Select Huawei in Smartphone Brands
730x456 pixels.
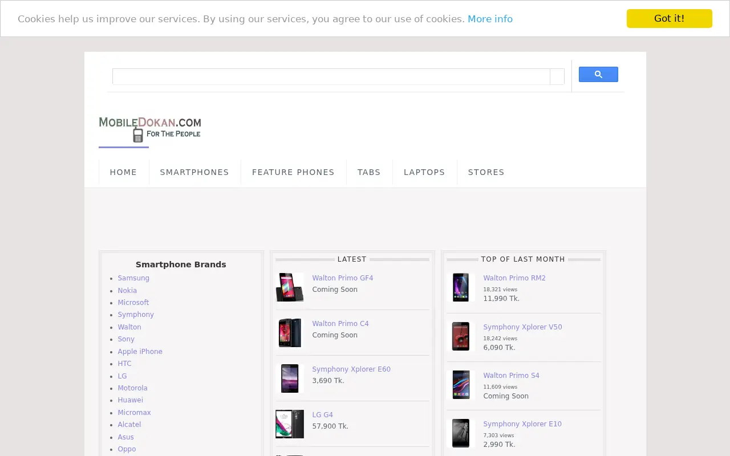(x=131, y=400)
